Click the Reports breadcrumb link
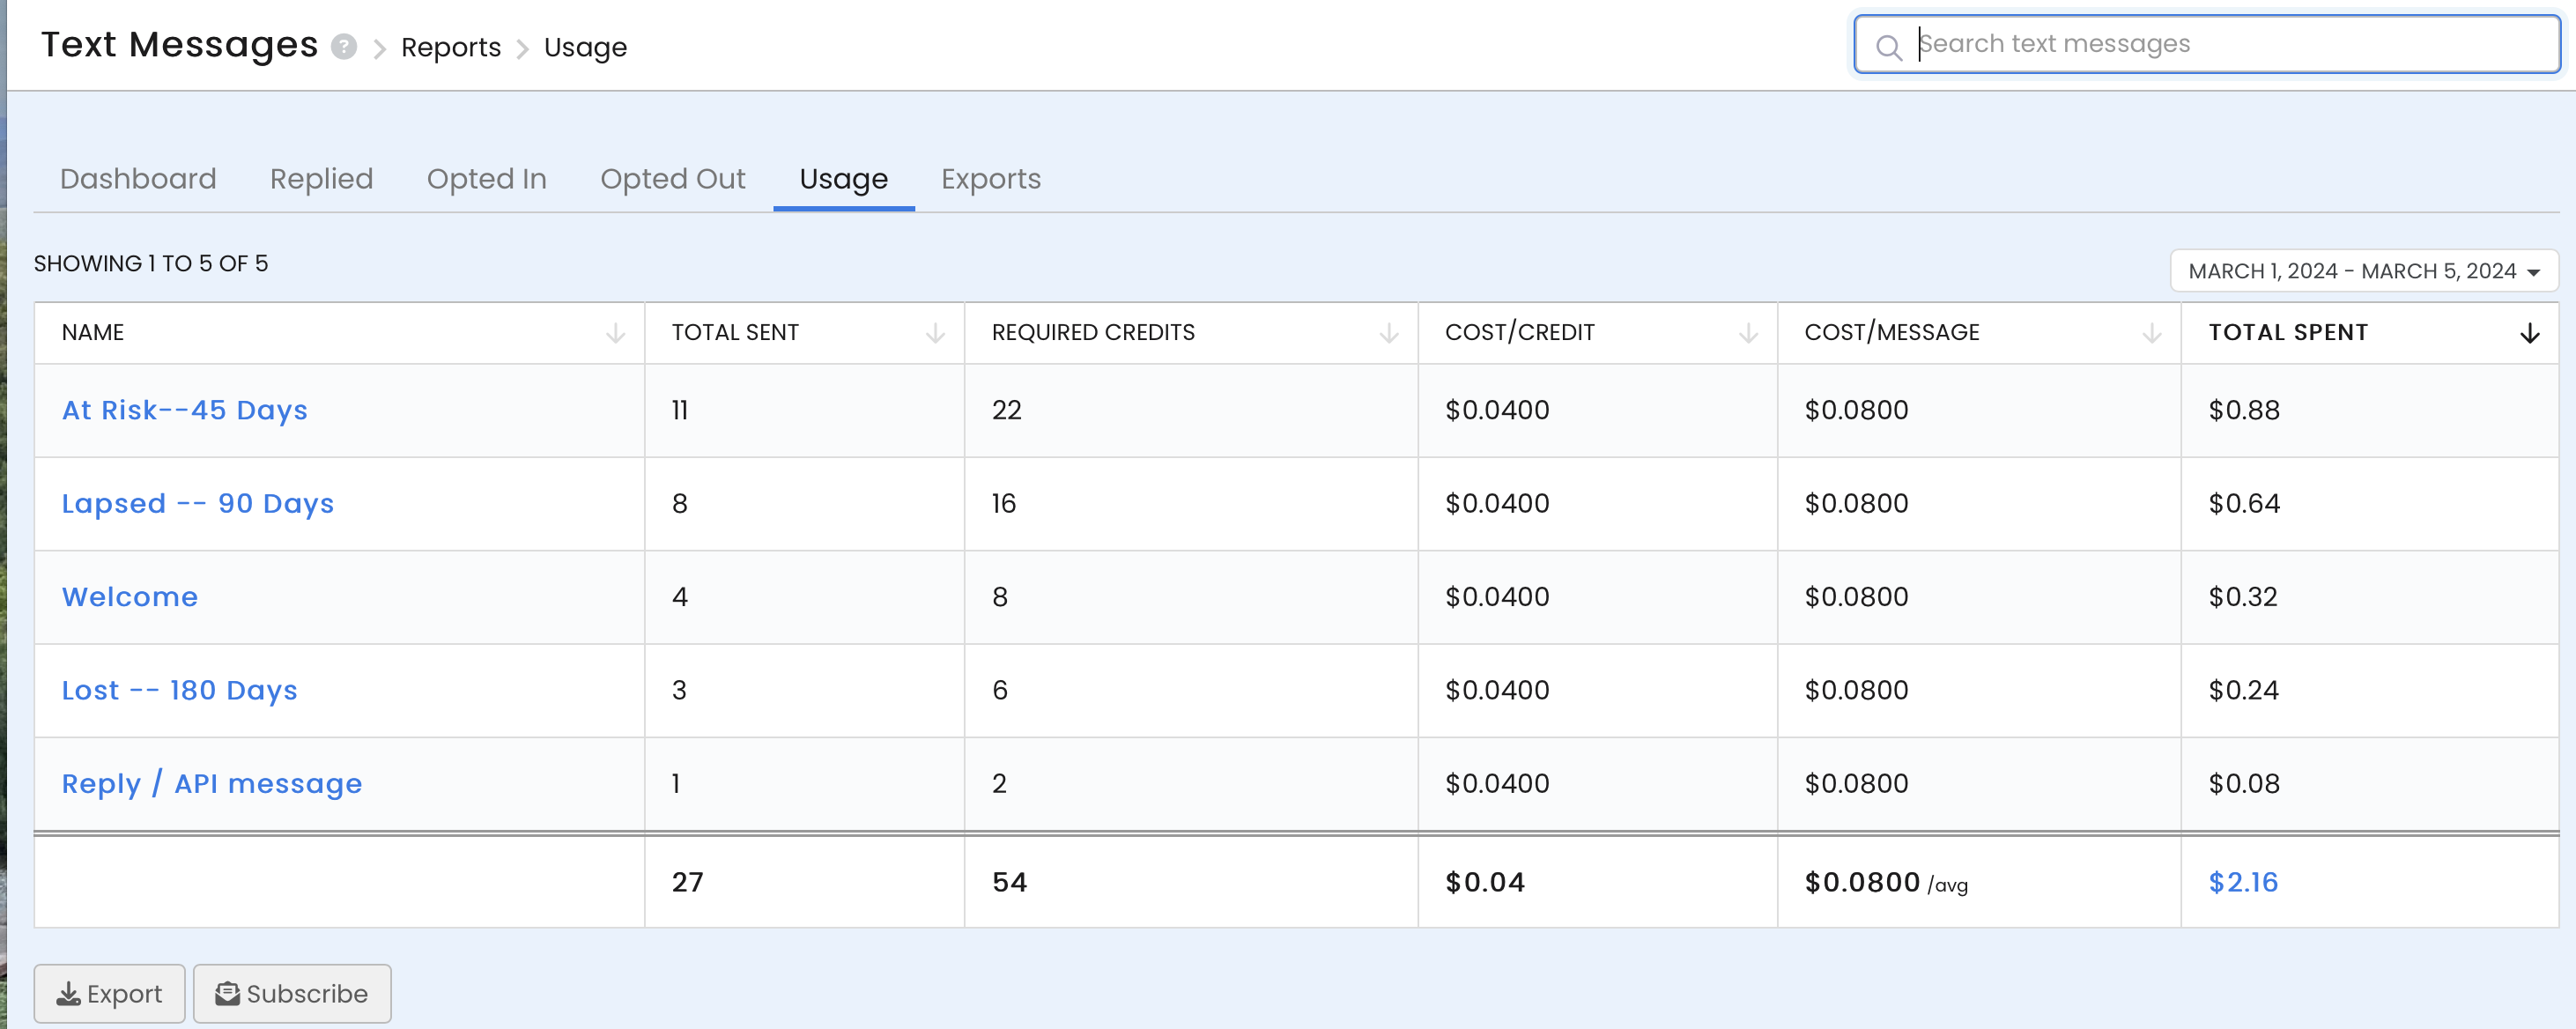 point(450,47)
